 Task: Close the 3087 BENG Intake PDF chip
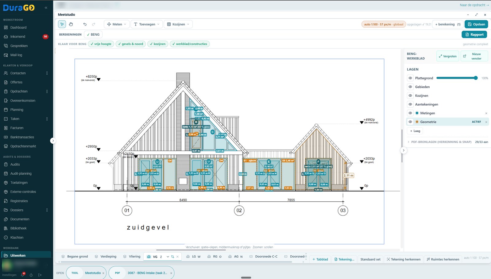(x=171, y=273)
